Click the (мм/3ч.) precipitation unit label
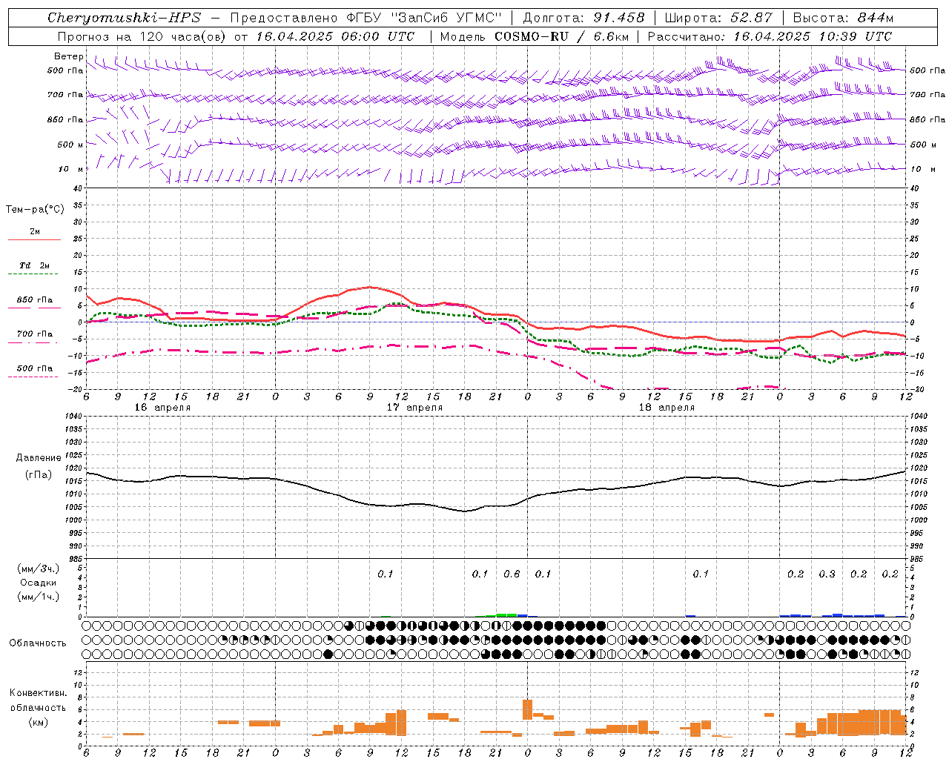949x759 pixels. click(39, 569)
